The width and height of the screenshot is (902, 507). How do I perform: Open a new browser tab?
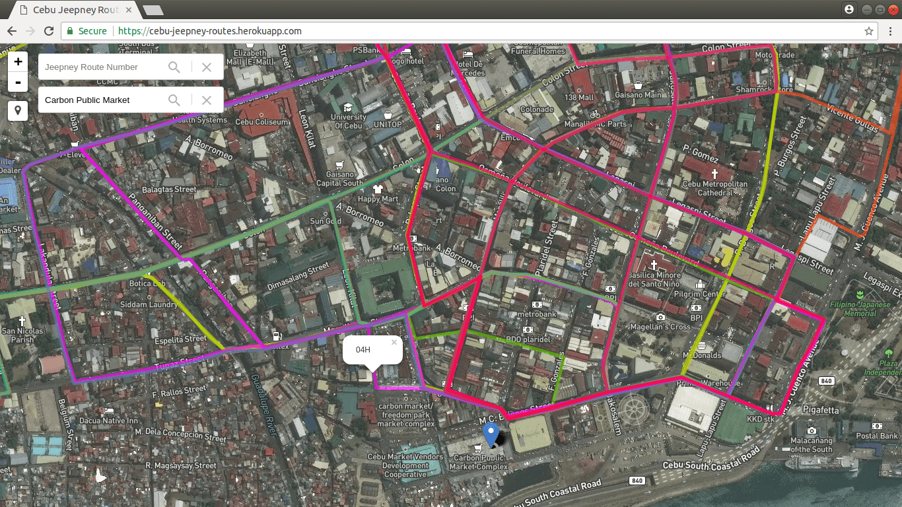click(154, 10)
